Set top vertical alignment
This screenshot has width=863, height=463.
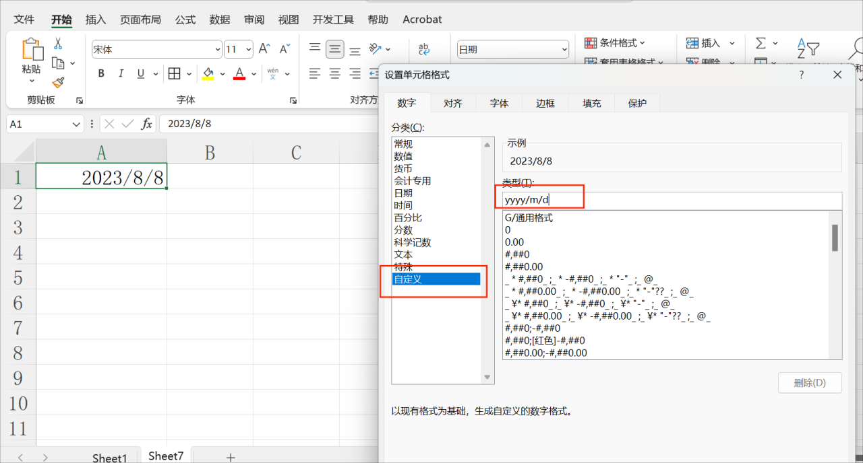pyautogui.click(x=314, y=48)
